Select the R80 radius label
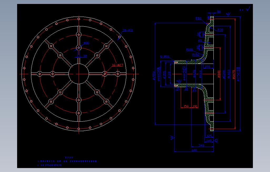Viewport: 270px width, 172px height. click(198, 18)
